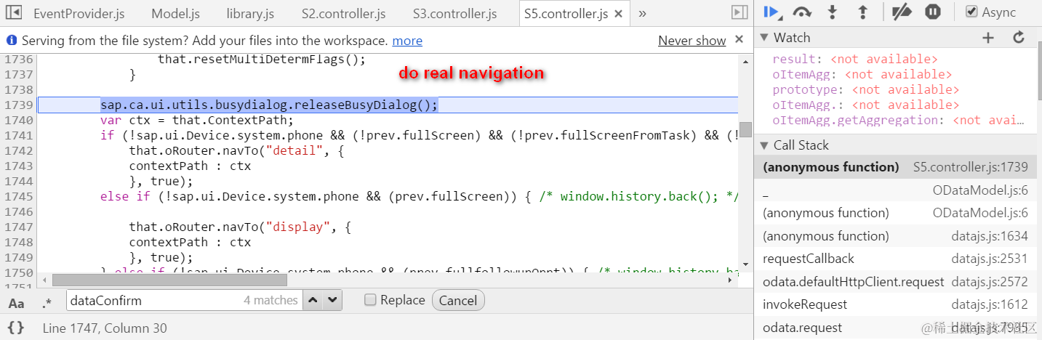Cancel the search bar
The image size is (1042, 340).
tap(458, 300)
